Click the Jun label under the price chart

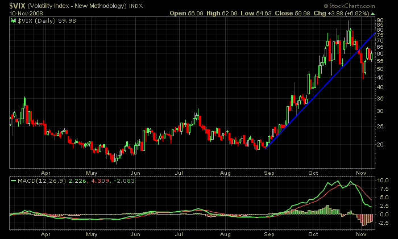pos(135,173)
